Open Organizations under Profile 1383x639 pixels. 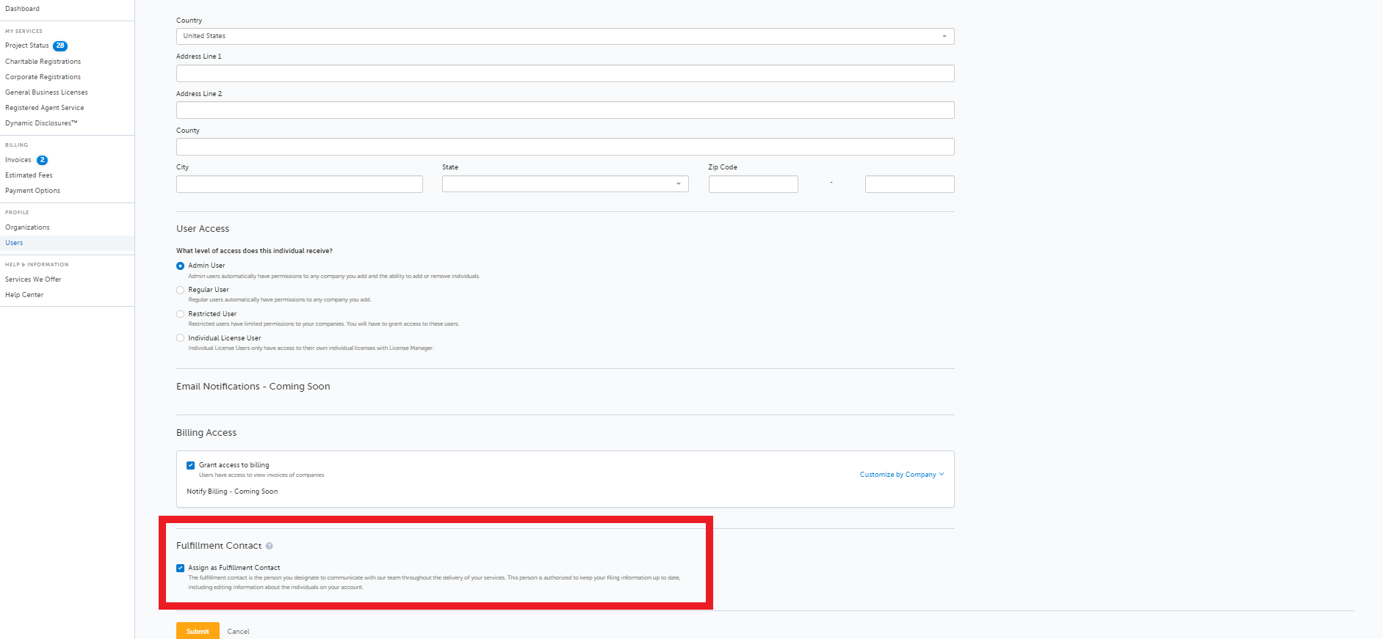coord(28,227)
